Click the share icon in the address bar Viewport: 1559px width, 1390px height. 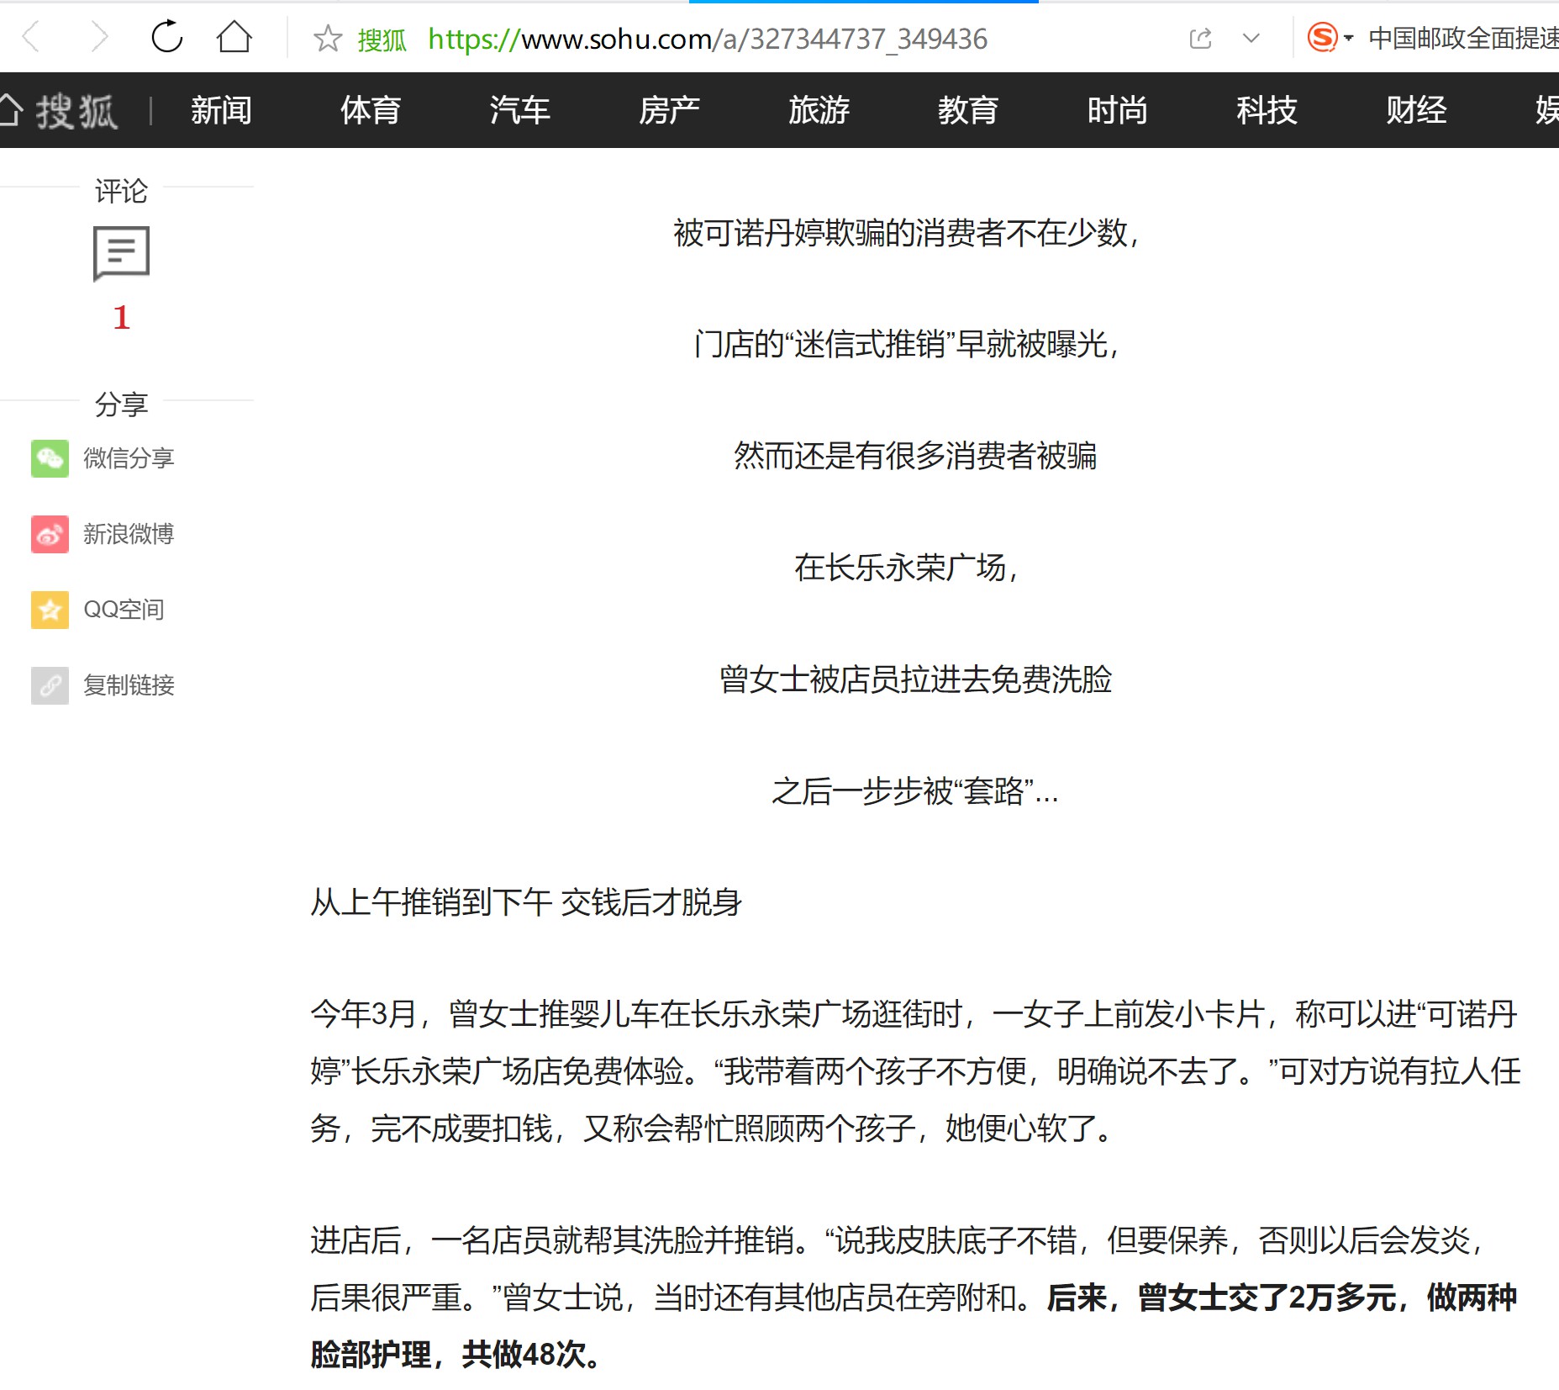pyautogui.click(x=1201, y=38)
